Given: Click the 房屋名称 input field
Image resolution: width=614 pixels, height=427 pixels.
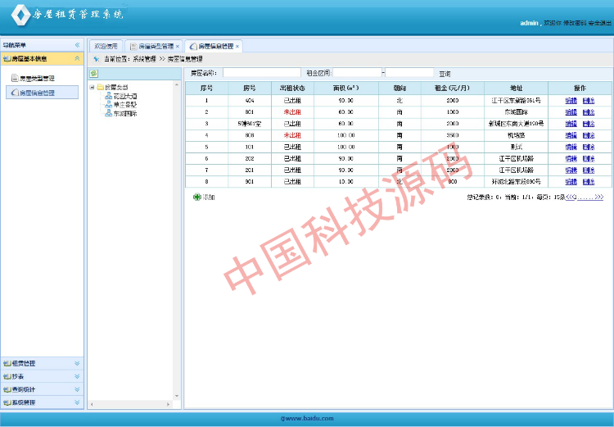Looking at the screenshot, I should (x=262, y=73).
